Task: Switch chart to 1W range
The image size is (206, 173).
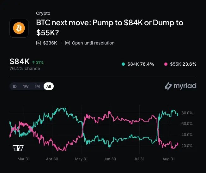Action: coord(26,86)
